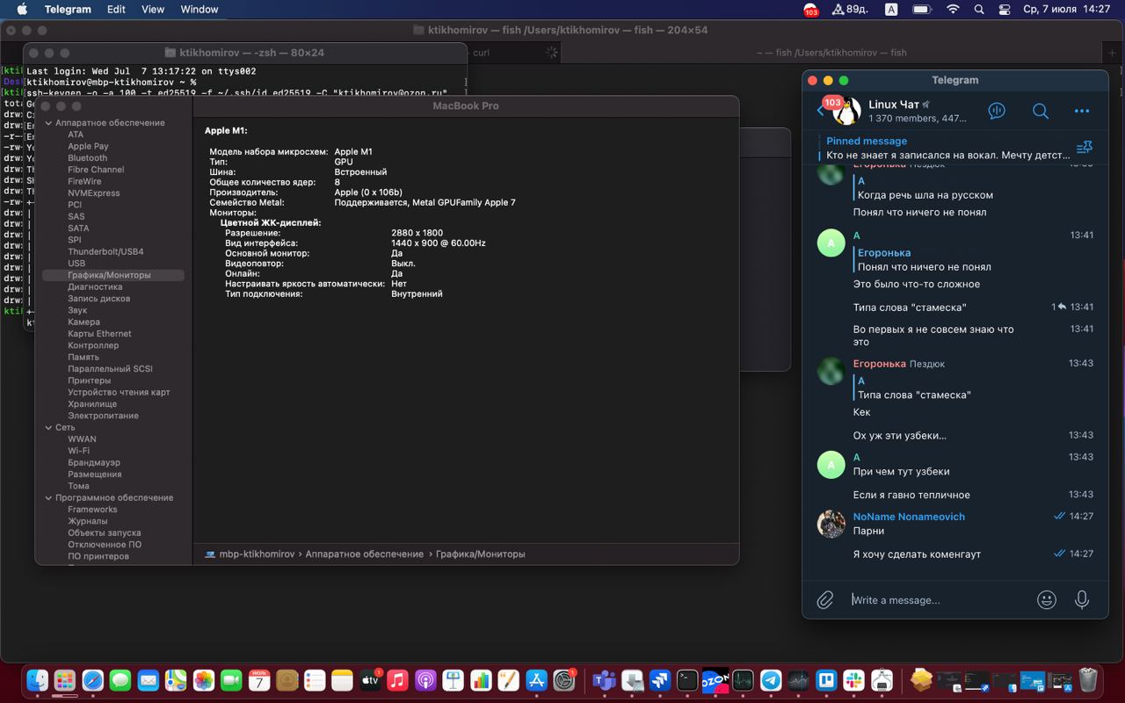Viewport: 1125px width, 703px height.
Task: Click message "Я хочу сделать коменгаут"
Action: 917,554
